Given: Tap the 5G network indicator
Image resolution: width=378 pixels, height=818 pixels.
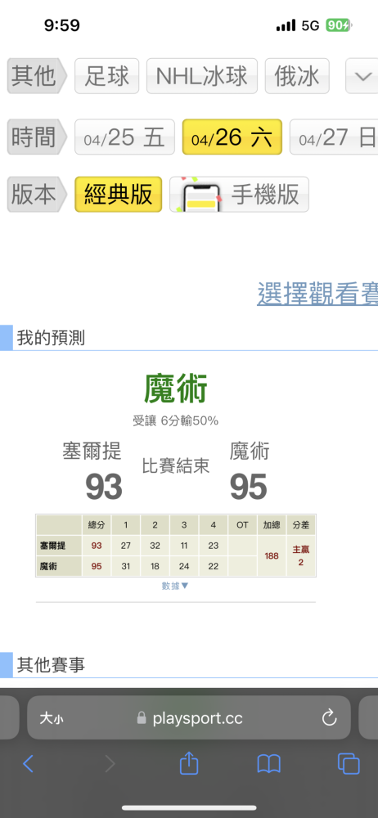Looking at the screenshot, I should coord(310,25).
